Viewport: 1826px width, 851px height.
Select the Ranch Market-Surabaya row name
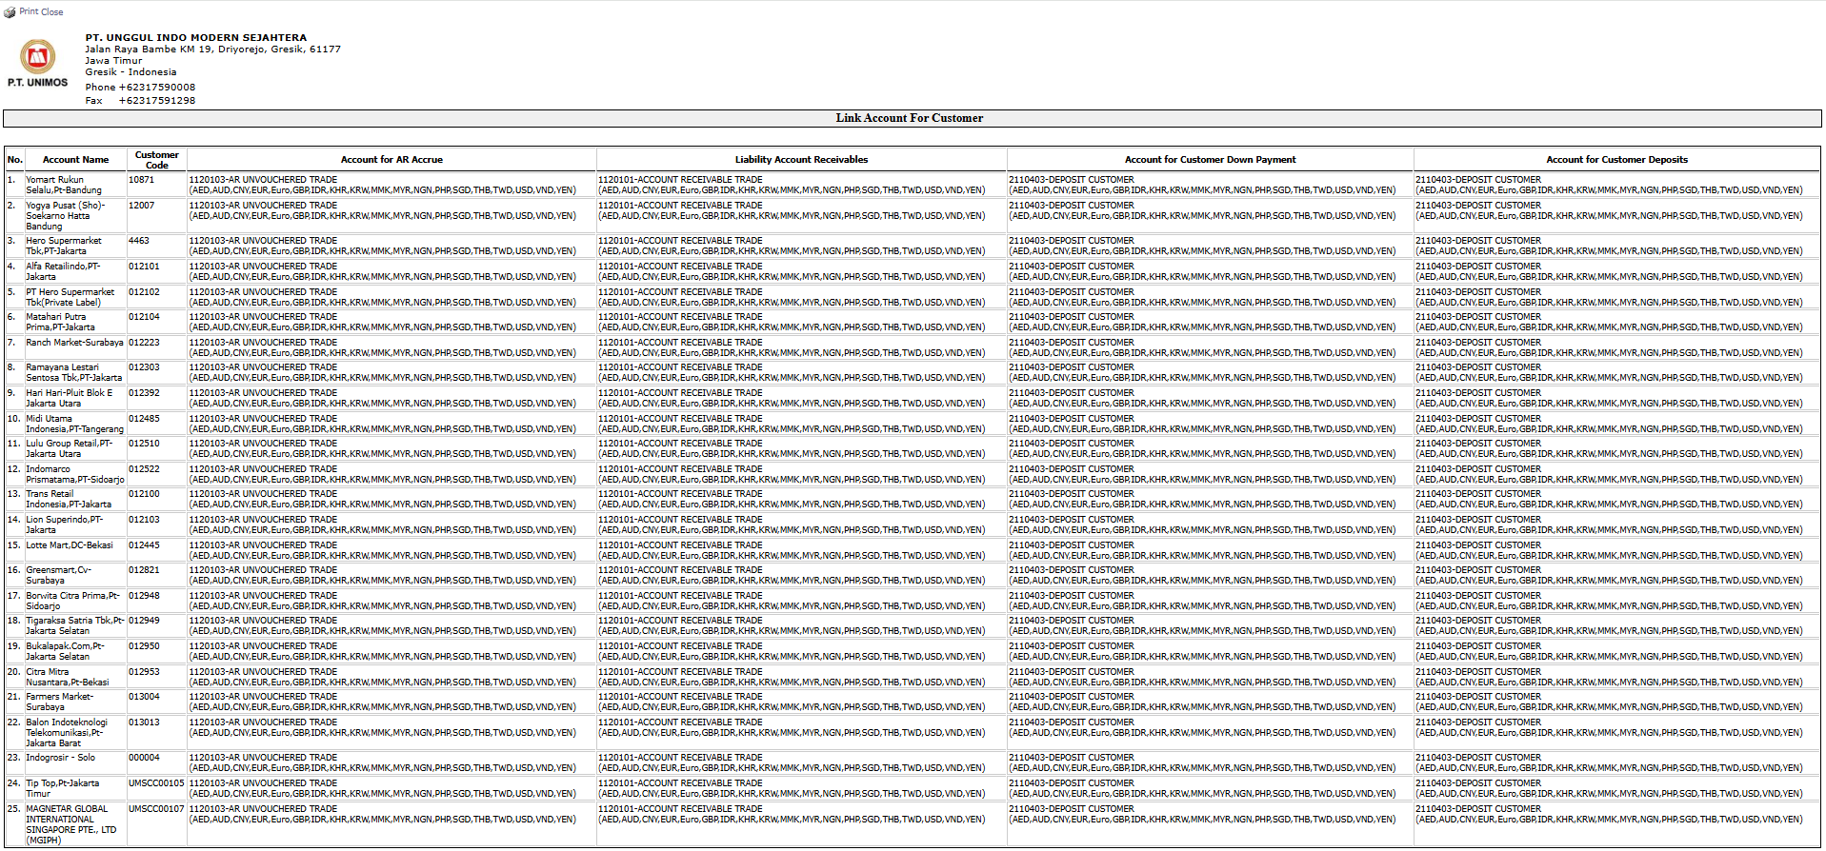[74, 343]
